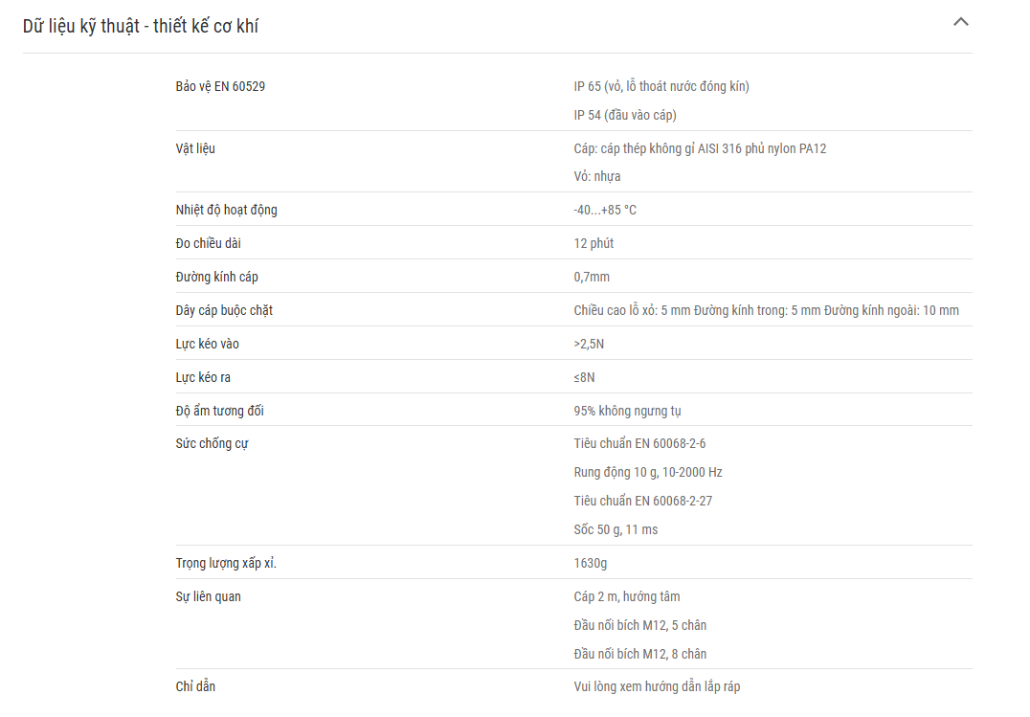Click the 'Tiêu chuẩn EN 60068-2-6' text

pos(639,443)
